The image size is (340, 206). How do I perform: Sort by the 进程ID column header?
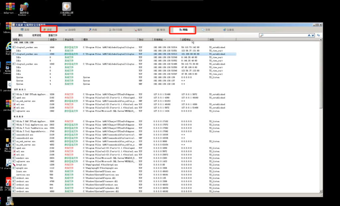tap(56, 40)
